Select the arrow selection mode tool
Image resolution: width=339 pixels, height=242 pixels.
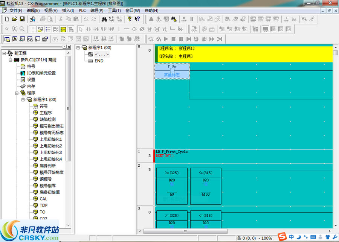click(81, 29)
